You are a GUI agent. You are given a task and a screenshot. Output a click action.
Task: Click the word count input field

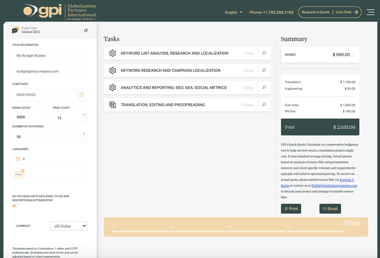click(30, 117)
